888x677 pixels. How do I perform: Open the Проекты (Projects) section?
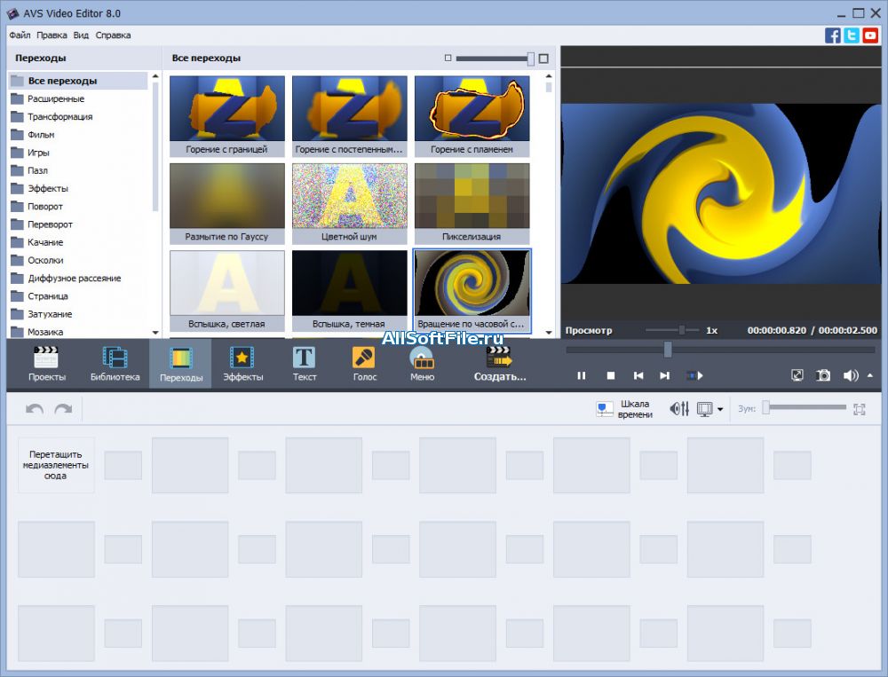tap(46, 364)
